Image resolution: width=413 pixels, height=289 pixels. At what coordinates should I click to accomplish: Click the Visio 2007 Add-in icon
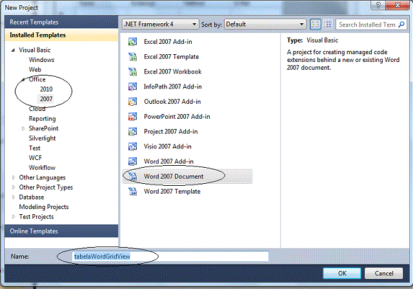(132, 146)
